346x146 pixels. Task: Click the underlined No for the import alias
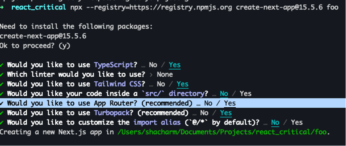[x=275, y=122]
